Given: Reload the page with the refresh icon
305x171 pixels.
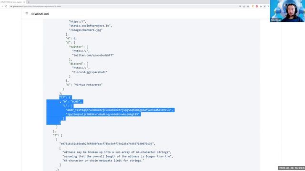Looking at the screenshot, I should coord(6,6).
